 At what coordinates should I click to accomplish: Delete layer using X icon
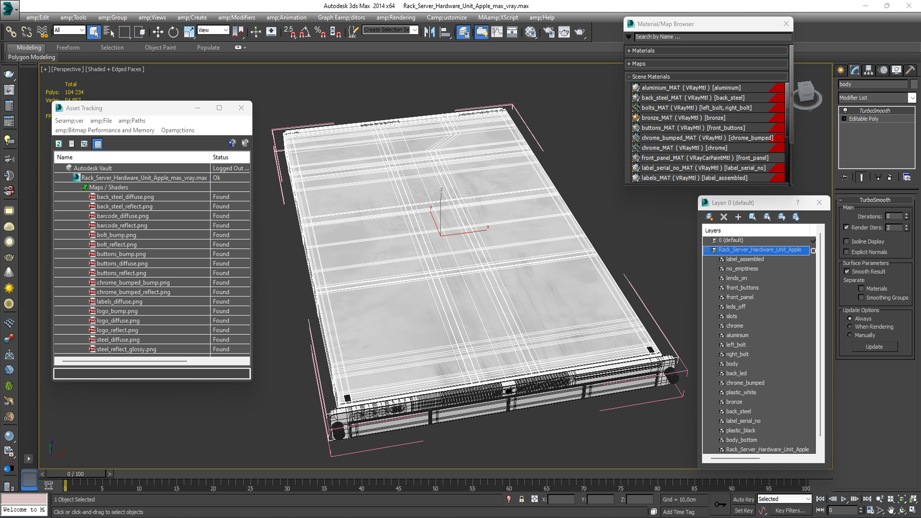[724, 217]
